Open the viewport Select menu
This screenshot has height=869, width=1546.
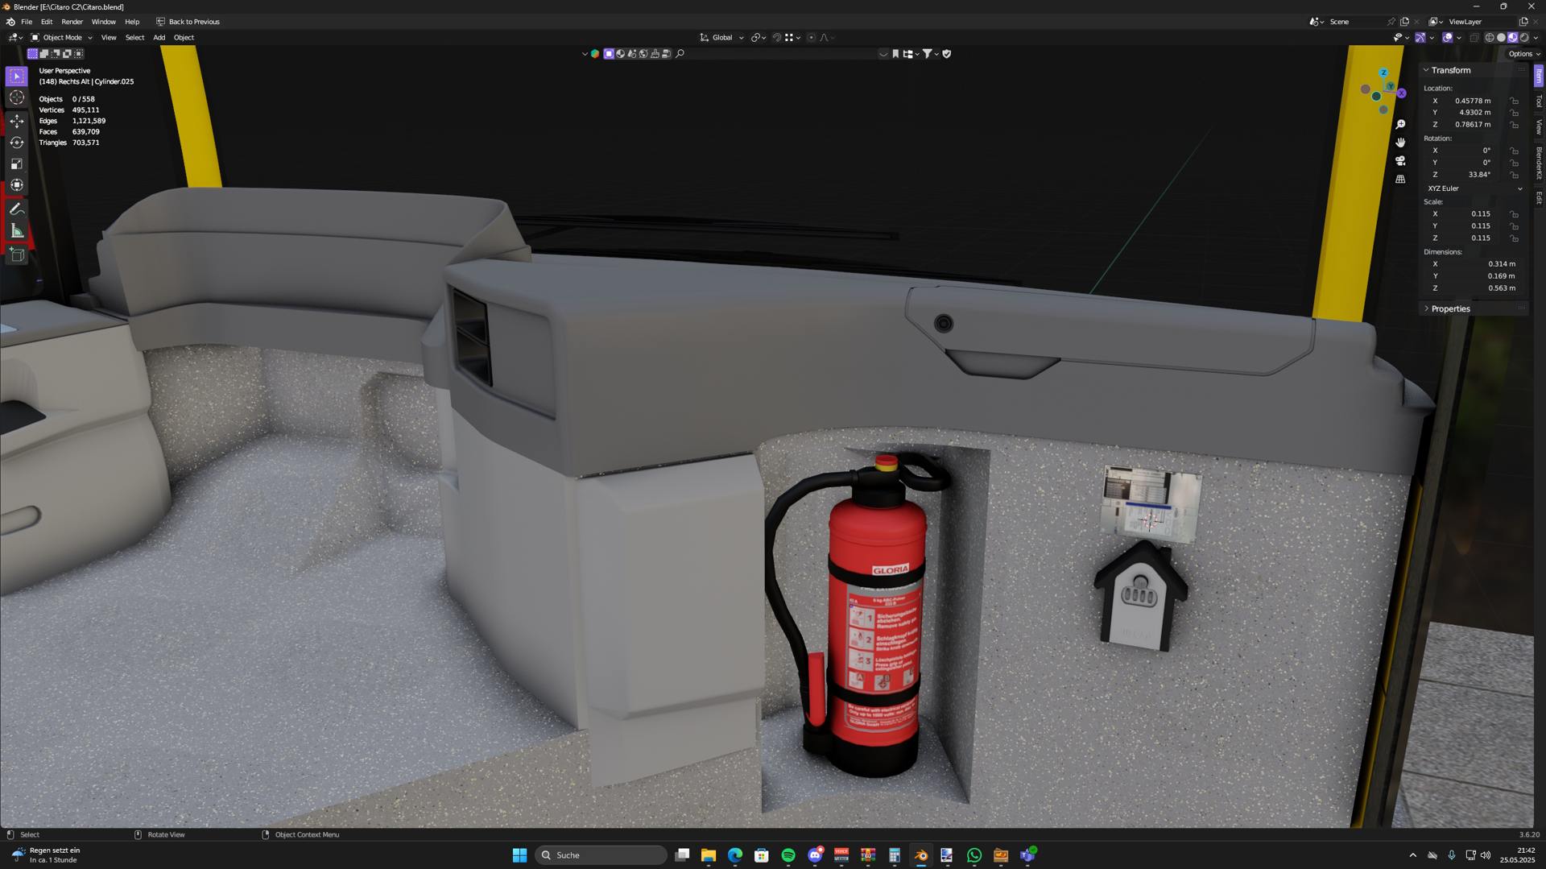click(135, 38)
